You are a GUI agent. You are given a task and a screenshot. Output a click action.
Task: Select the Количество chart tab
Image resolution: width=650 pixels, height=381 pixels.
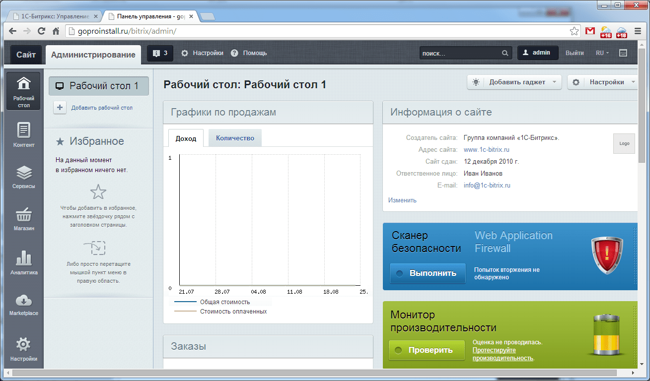click(x=235, y=138)
